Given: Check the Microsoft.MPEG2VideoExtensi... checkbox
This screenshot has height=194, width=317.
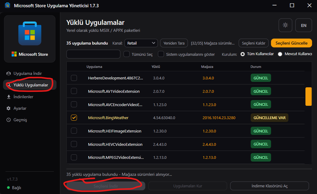Looking at the screenshot, I should click(74, 157).
